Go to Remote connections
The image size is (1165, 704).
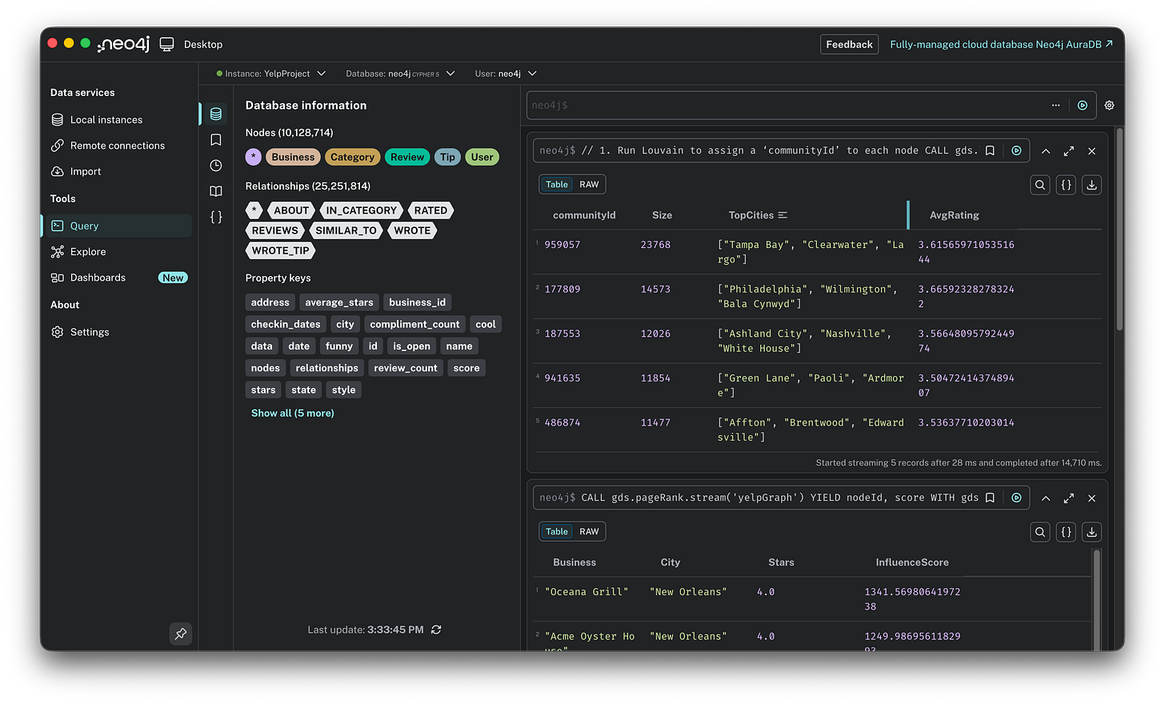pyautogui.click(x=117, y=146)
